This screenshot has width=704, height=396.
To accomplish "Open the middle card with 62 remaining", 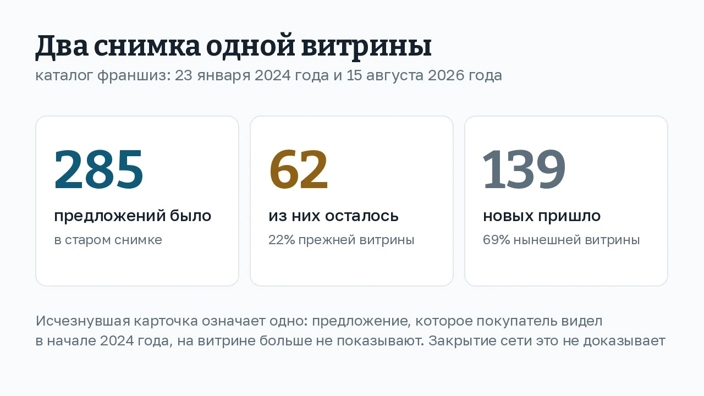I will (351, 201).
